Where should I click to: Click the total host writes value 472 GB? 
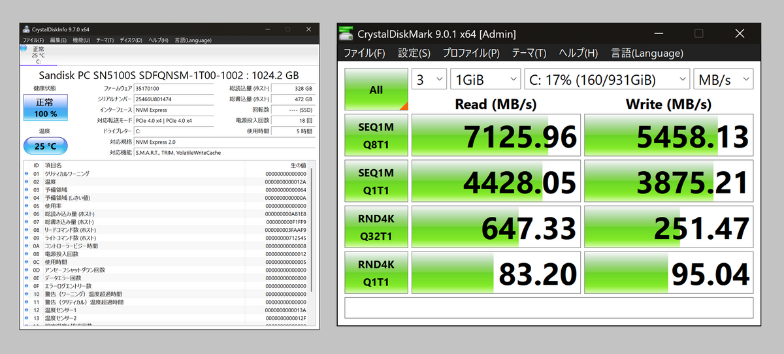click(x=292, y=99)
